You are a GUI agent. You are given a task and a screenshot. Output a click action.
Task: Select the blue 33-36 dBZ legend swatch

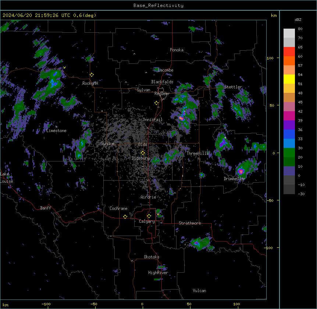tap(289, 134)
